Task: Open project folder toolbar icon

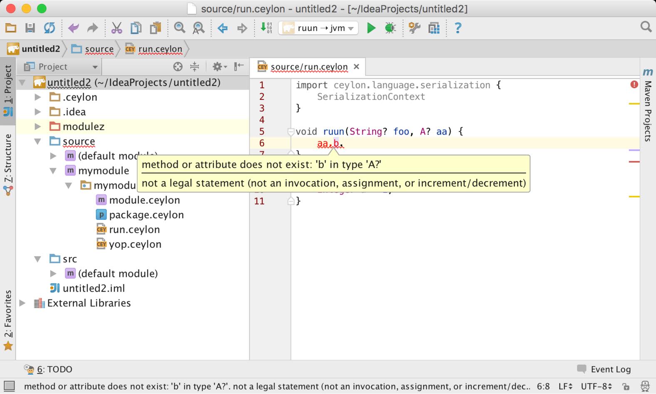Action: point(11,28)
